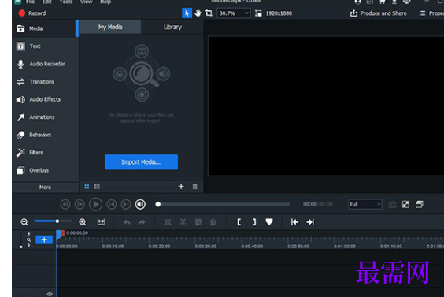The width and height of the screenshot is (444, 297).
Task: Switch to the Library tab
Action: [x=172, y=27]
